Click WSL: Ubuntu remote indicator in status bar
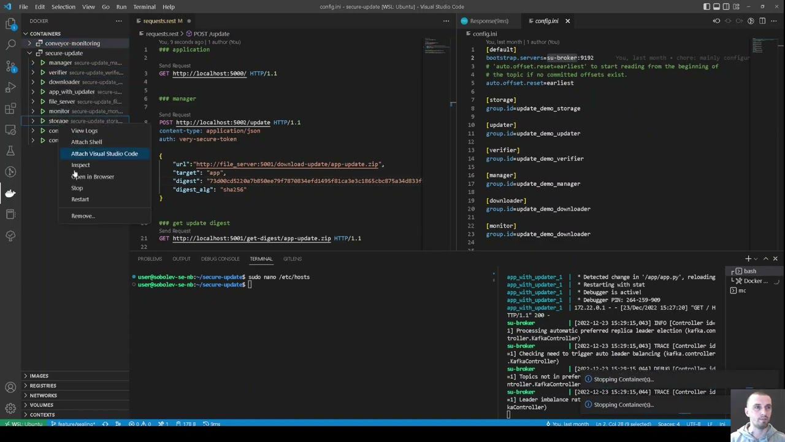This screenshot has height=442, width=785. point(25,424)
